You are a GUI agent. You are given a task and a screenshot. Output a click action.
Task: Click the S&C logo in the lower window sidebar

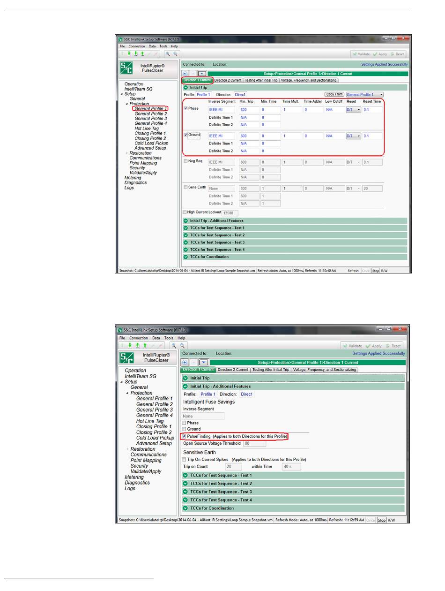pos(127,358)
